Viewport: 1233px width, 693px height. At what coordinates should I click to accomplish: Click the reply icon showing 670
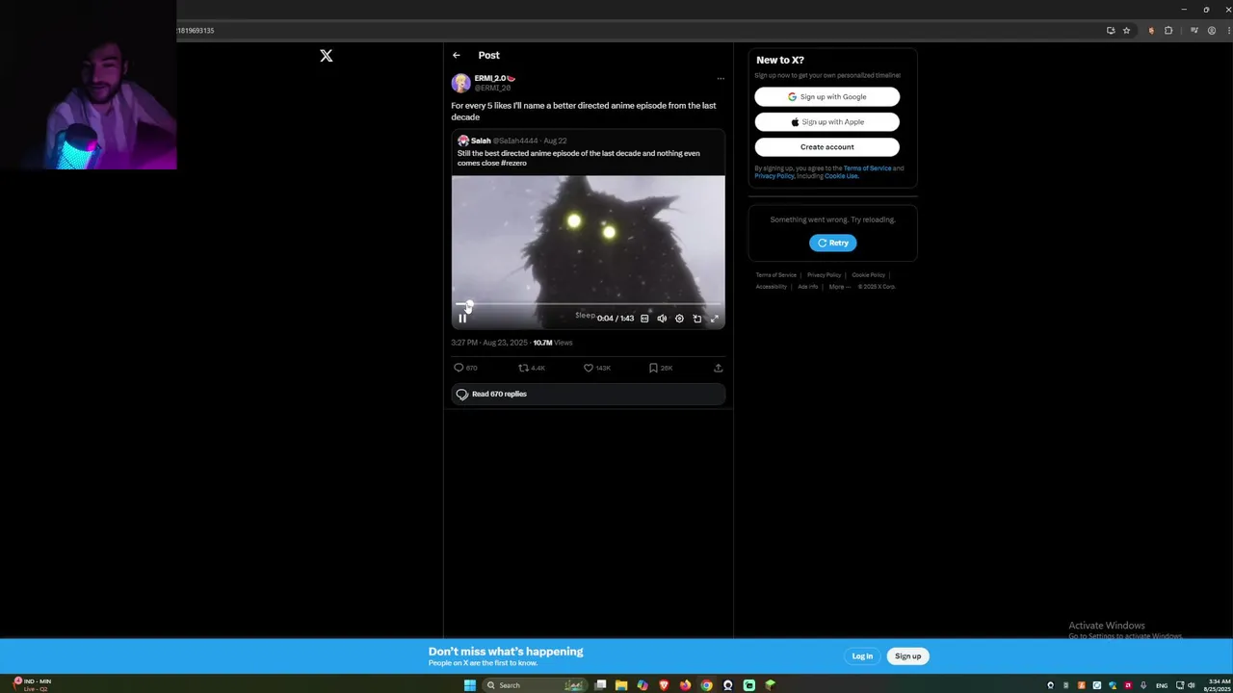[459, 368]
